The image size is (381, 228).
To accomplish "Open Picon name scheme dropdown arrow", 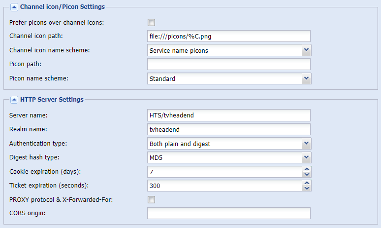I will pos(306,78).
